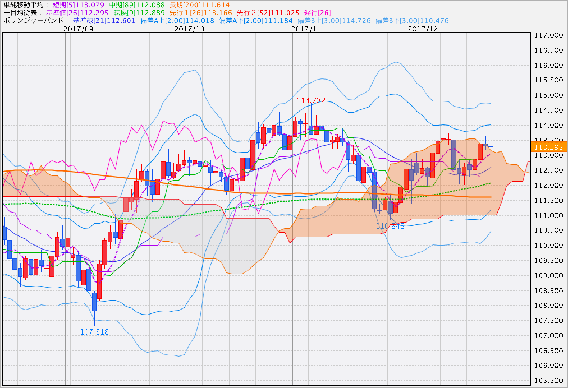Click the 110.000 price axis label
The height and width of the screenshot is (388, 568).
(x=549, y=245)
